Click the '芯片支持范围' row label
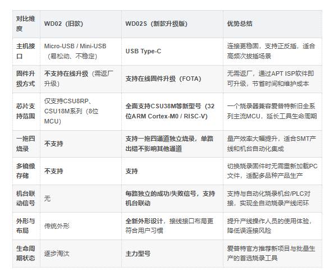Viewport: 334px width, 276px height. point(26,112)
